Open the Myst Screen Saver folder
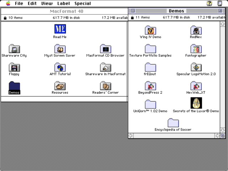 (60, 49)
